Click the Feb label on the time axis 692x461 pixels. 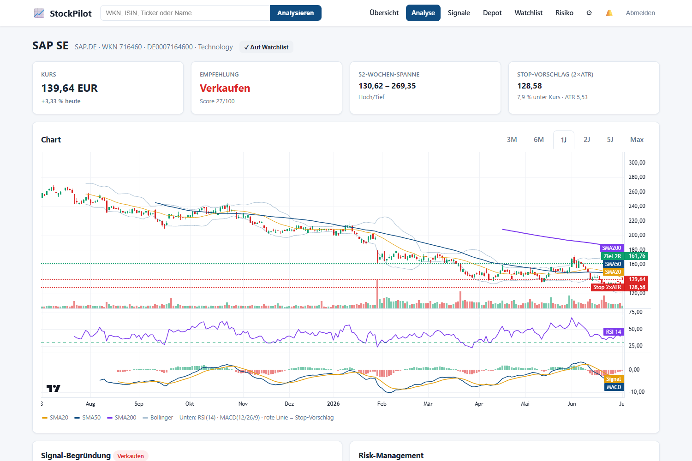(382, 404)
